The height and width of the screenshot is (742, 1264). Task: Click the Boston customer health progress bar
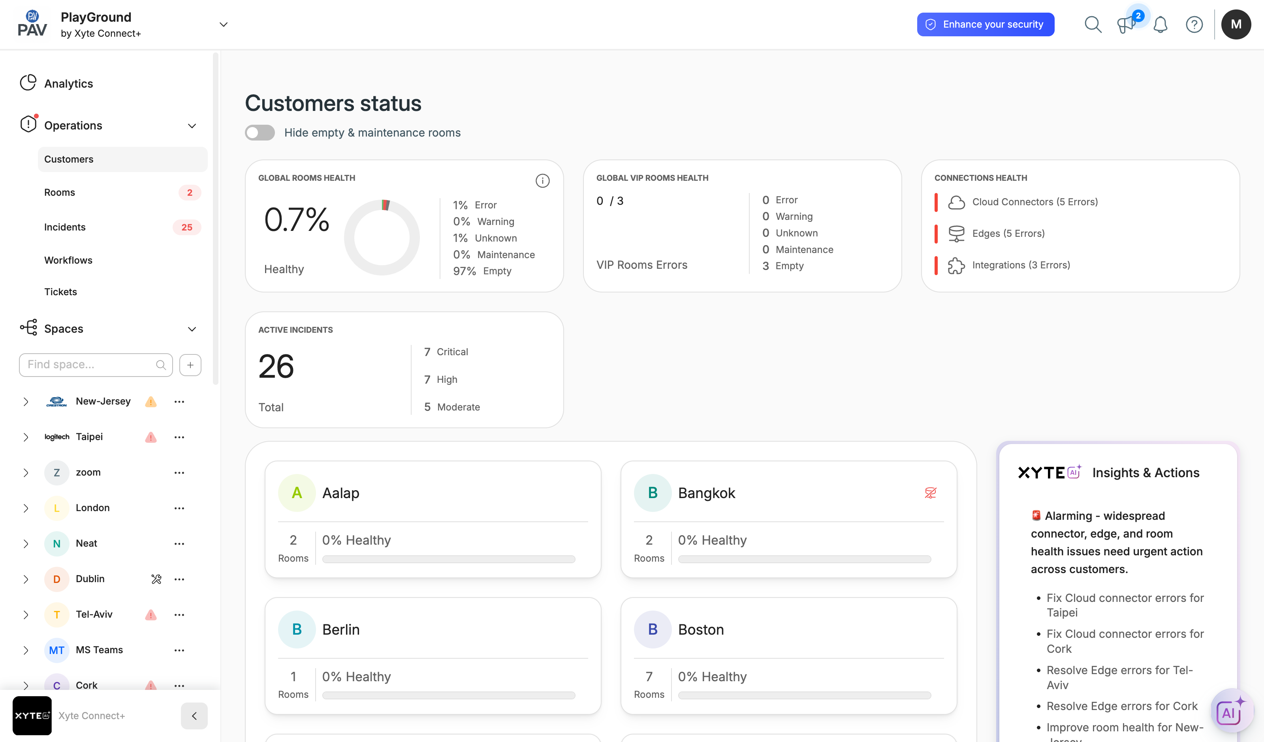(x=804, y=695)
